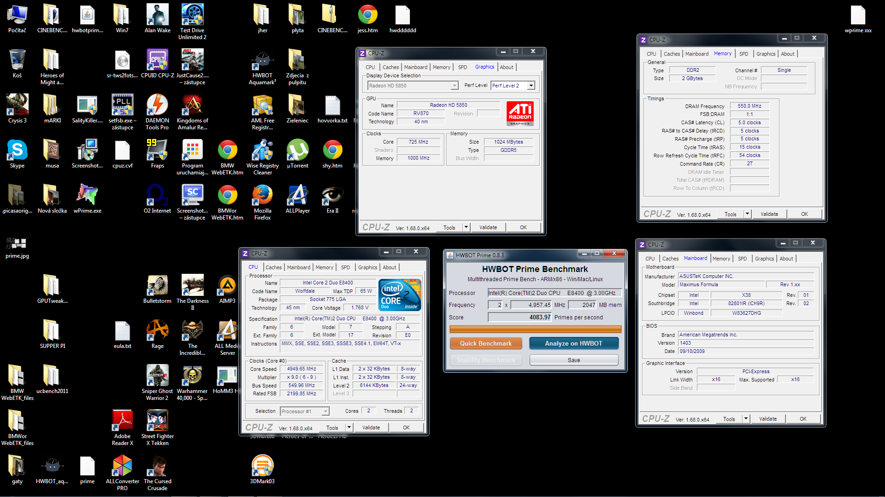Viewport: 885px width, 497px height.
Task: Click Tools button in CPU tab CPU-Z window
Action: tap(332, 428)
